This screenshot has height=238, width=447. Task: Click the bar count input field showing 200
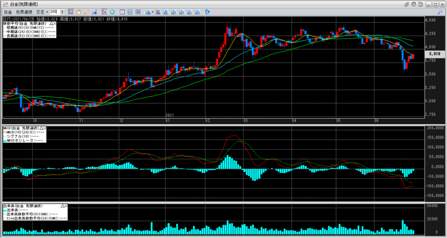click(55, 11)
